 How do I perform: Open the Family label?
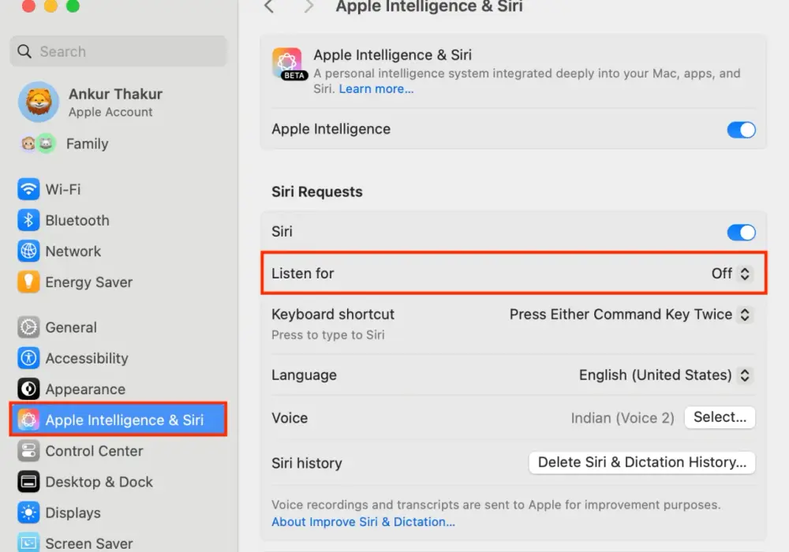88,144
